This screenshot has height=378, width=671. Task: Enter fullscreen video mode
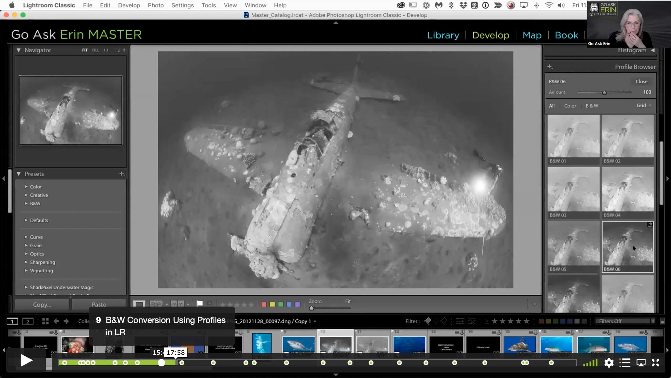[655, 363]
